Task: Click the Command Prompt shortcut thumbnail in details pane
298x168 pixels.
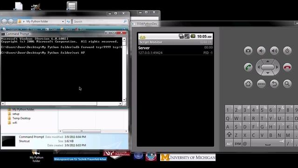Action: pos(8,141)
